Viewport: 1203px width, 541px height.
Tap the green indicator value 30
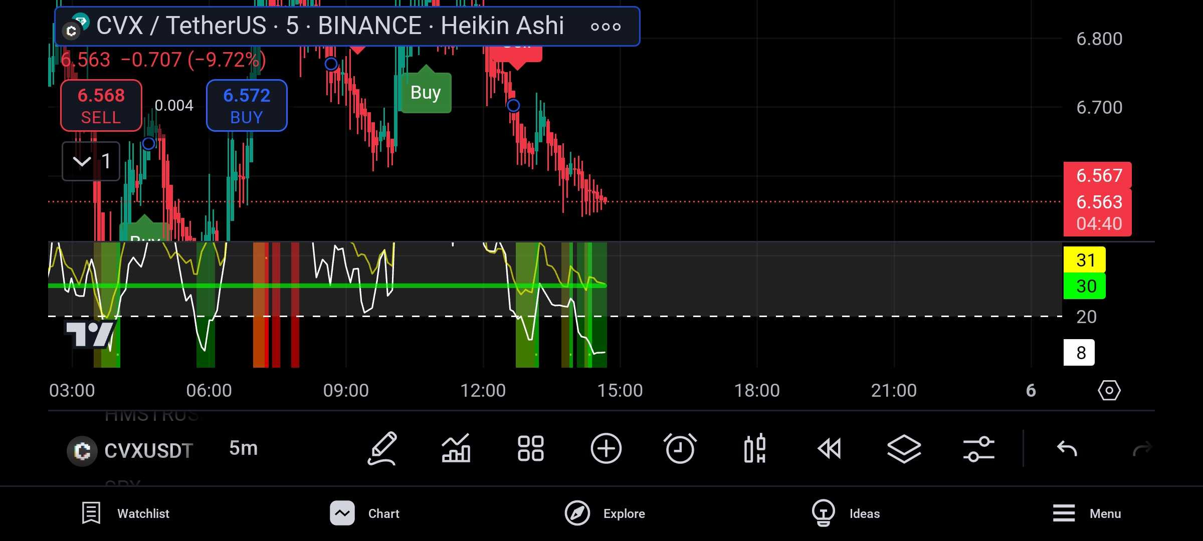tap(1085, 286)
